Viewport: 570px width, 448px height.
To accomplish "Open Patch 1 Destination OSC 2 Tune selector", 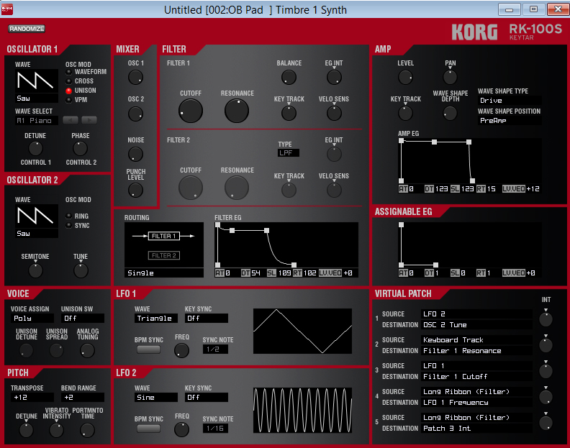I will [x=476, y=325].
